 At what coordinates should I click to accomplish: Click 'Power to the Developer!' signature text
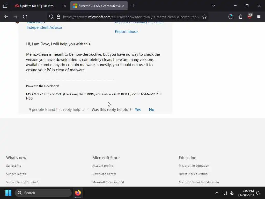42,86
